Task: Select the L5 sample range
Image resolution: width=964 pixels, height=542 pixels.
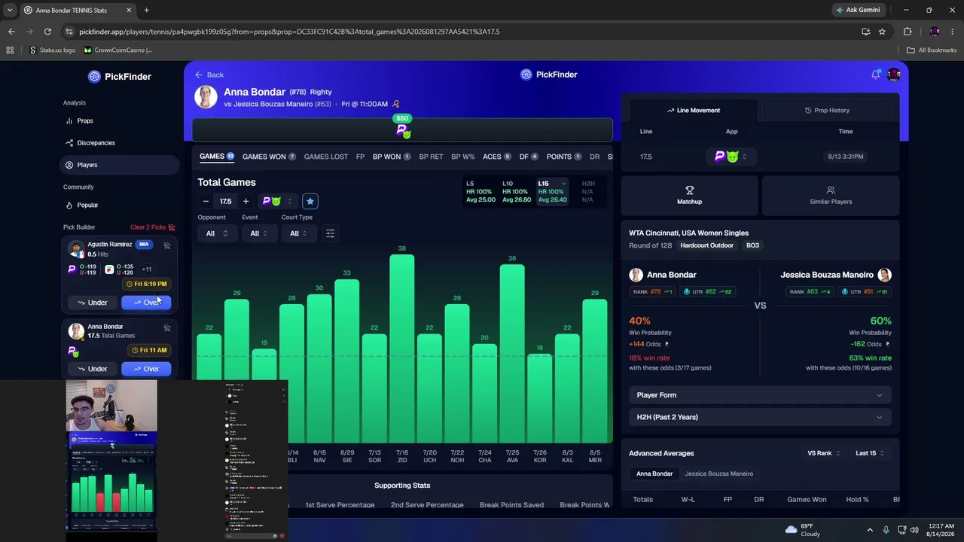Action: (x=480, y=192)
